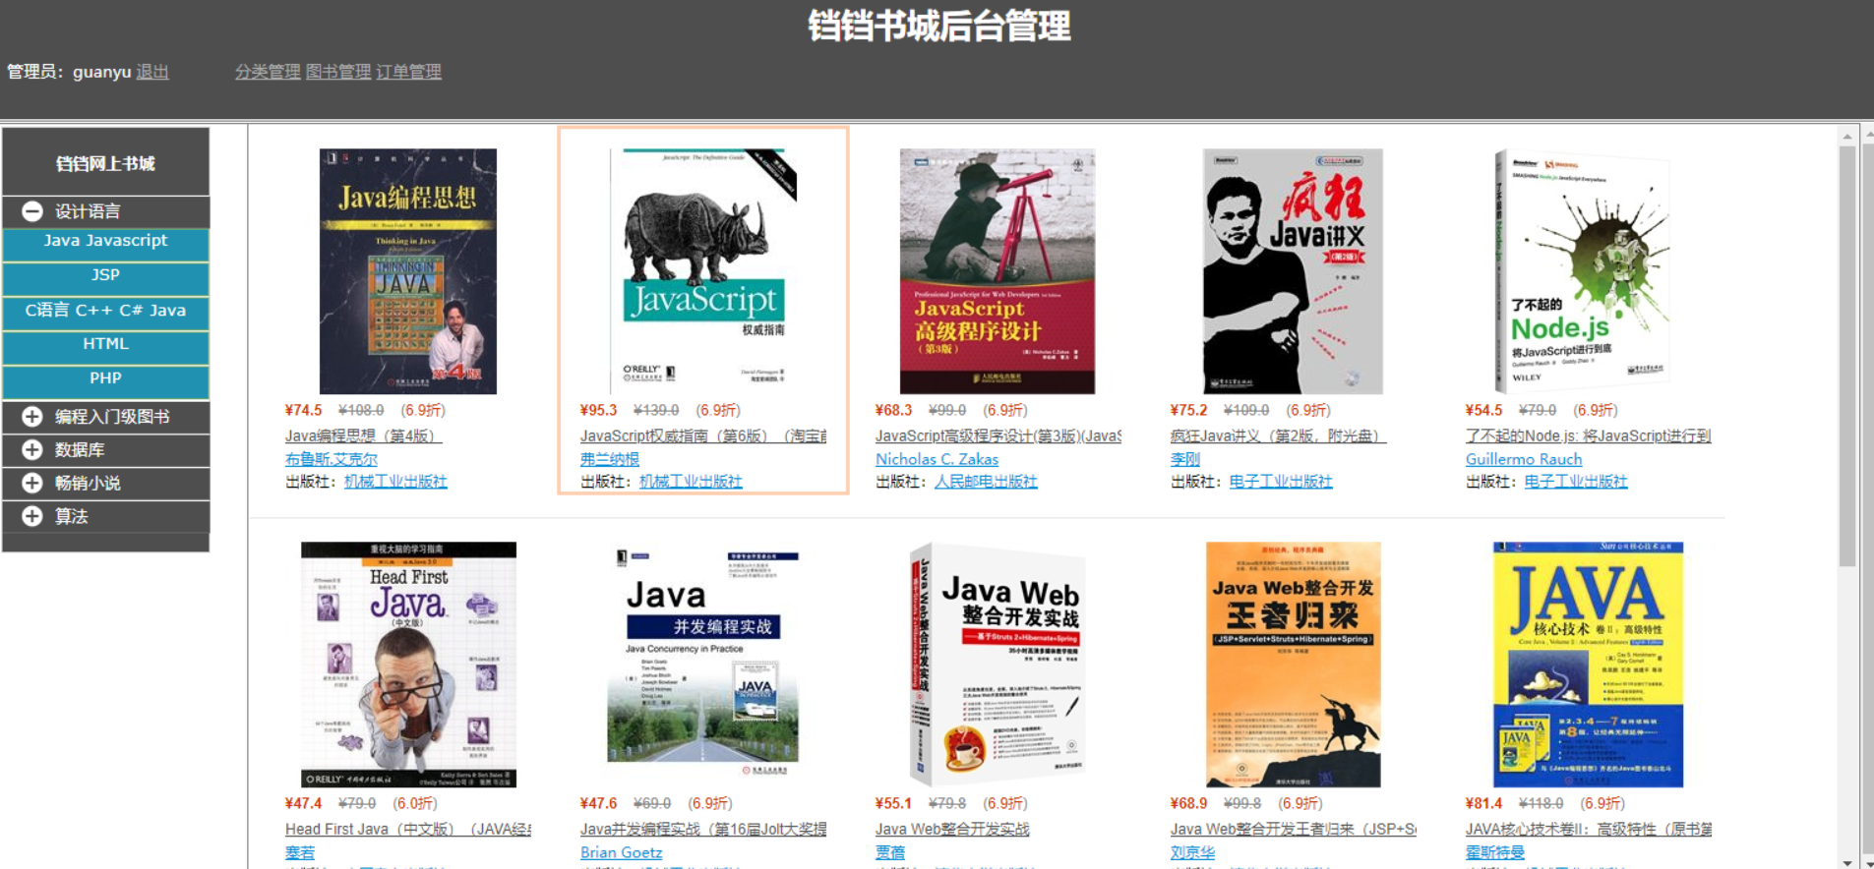This screenshot has width=1874, height=869.
Task: Click author link 李刚
Action: (1185, 459)
